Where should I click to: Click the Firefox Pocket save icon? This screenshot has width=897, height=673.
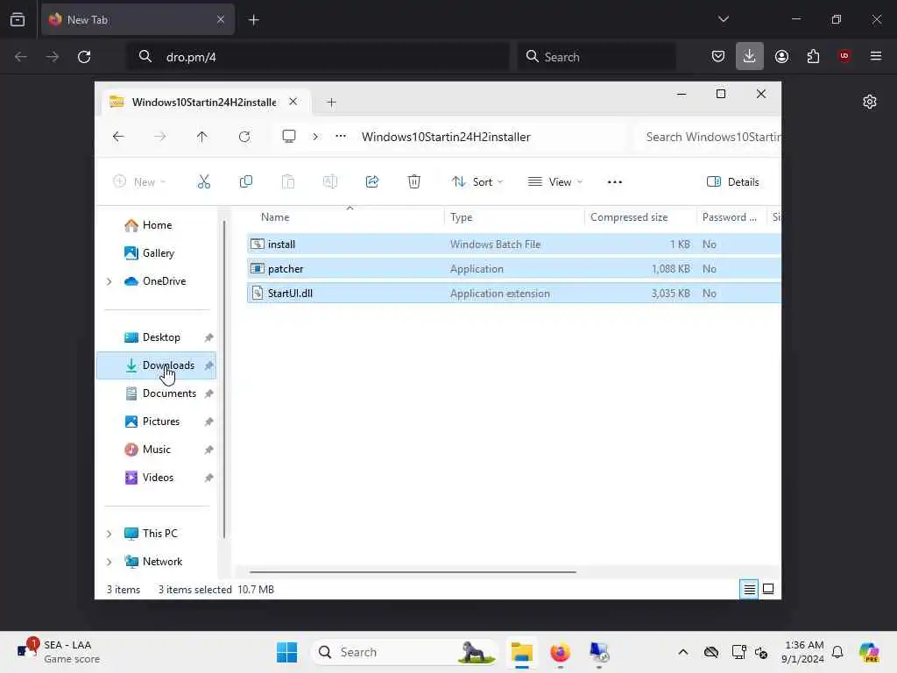718,56
